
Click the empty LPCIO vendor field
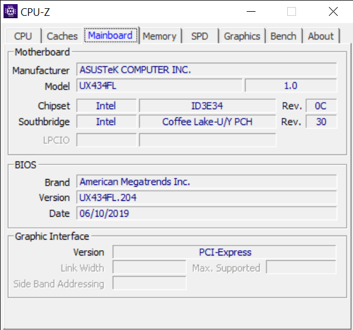(x=106, y=140)
